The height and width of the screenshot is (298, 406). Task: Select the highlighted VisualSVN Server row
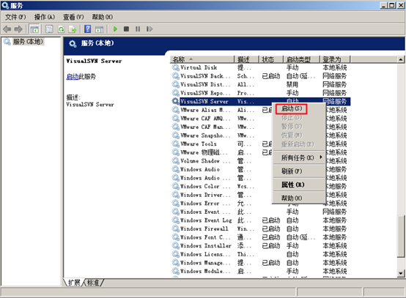pos(260,101)
